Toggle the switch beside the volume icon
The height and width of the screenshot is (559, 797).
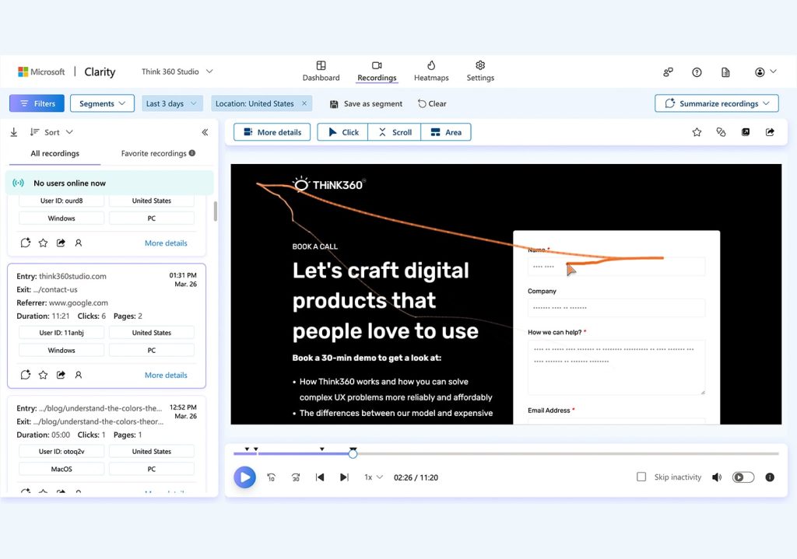[743, 477]
